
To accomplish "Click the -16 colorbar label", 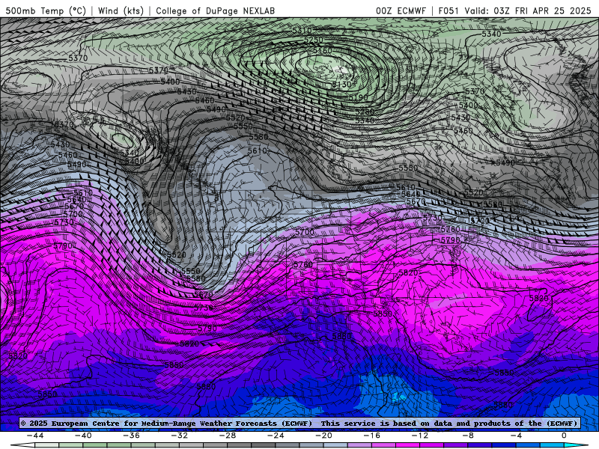I will tap(371, 436).
